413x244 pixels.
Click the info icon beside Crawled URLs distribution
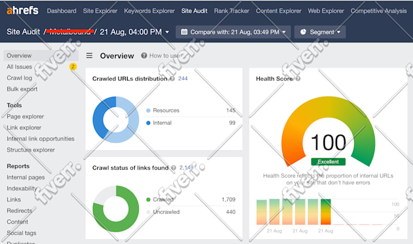click(172, 78)
